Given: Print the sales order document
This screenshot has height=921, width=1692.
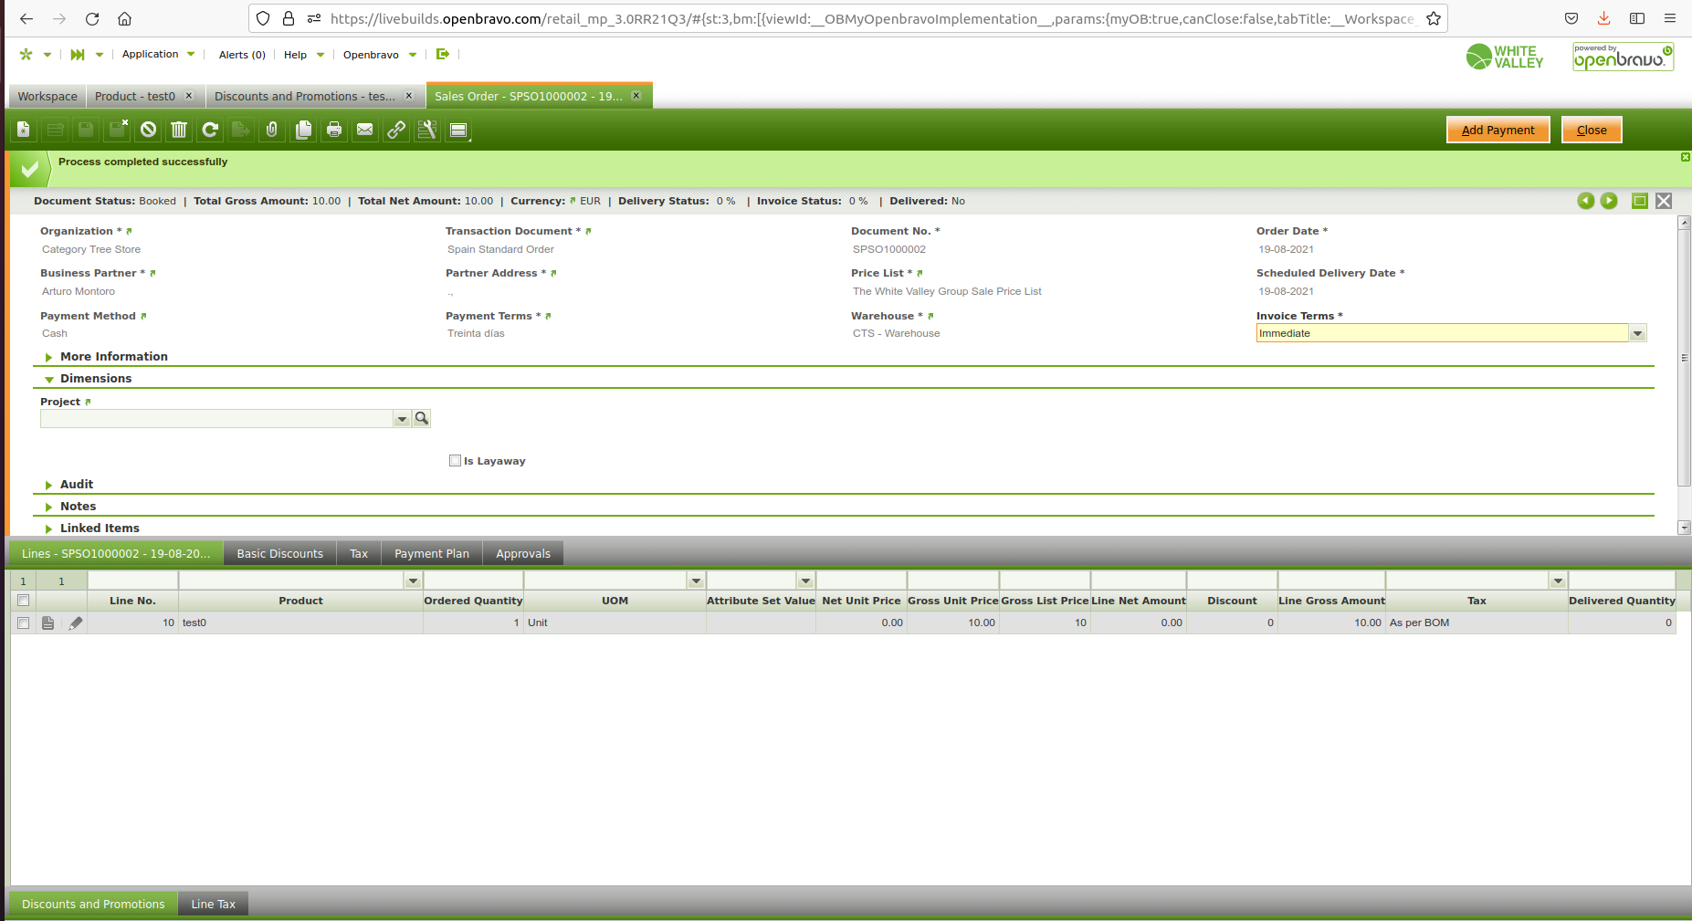Looking at the screenshot, I should tap(334, 130).
